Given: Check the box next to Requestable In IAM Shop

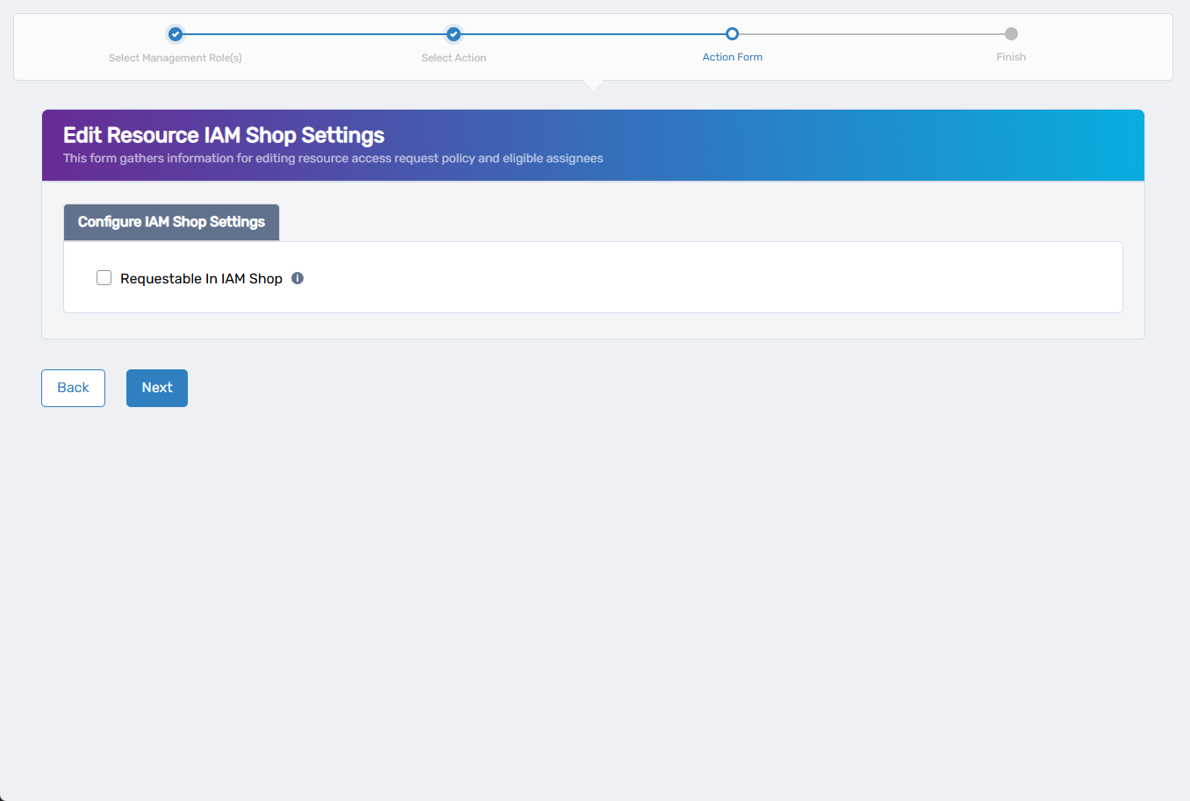Looking at the screenshot, I should point(104,277).
